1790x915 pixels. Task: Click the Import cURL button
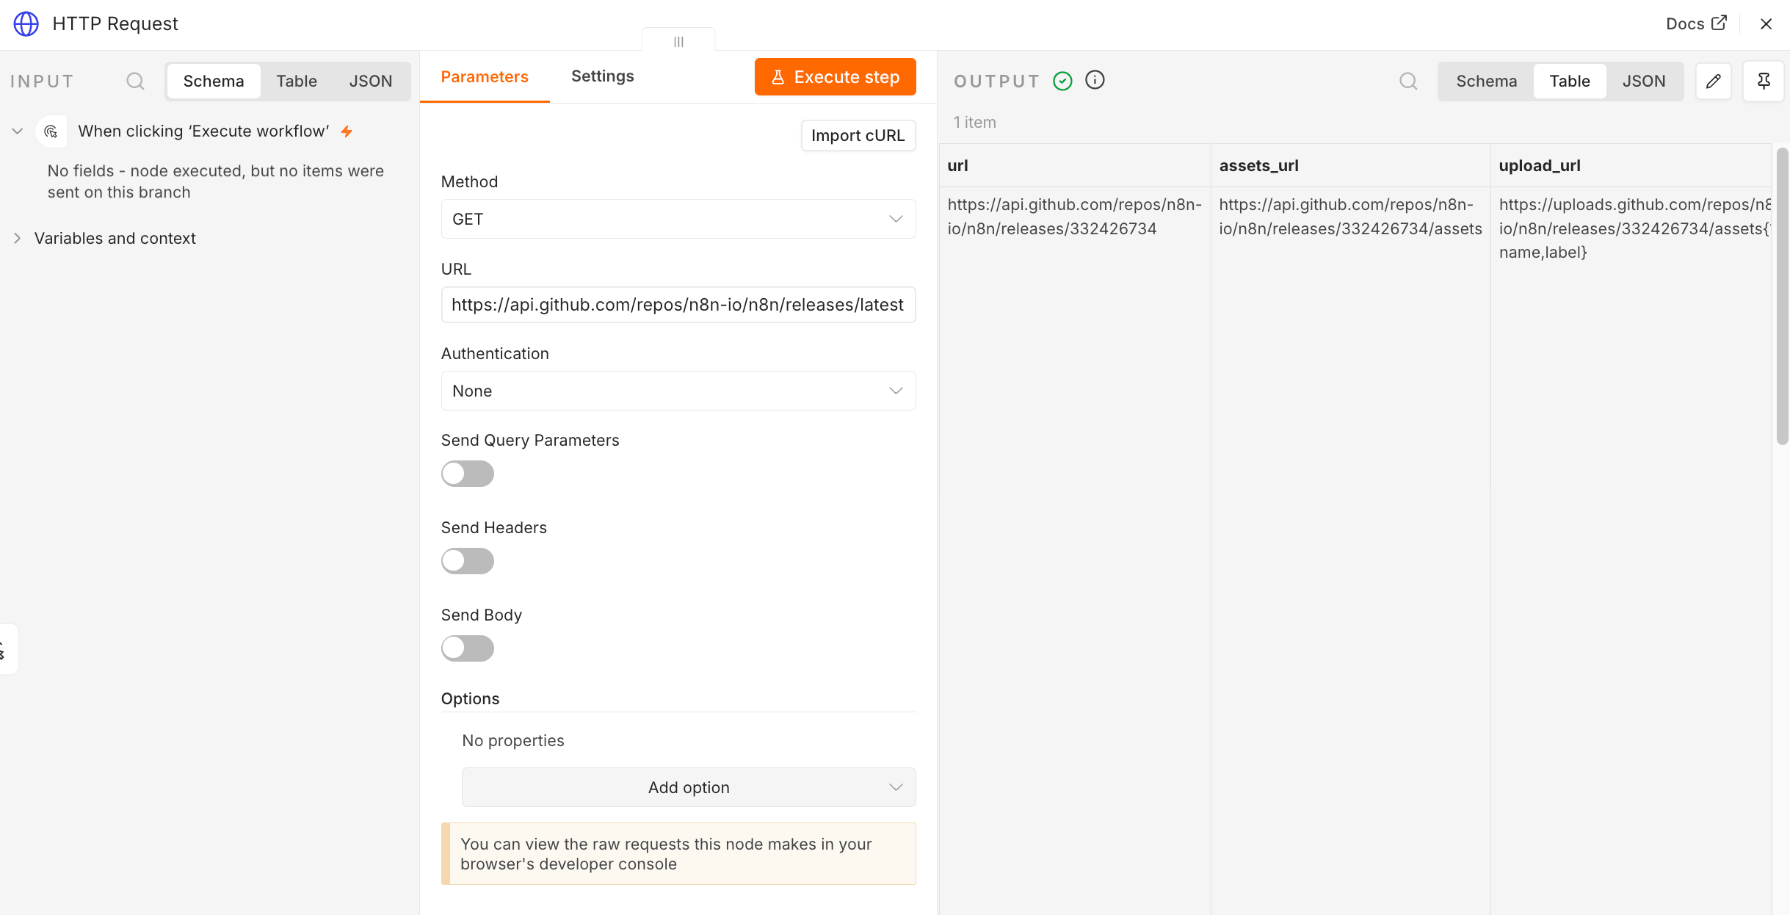pyautogui.click(x=858, y=135)
